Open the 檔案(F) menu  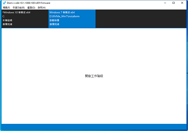click(x=6, y=7)
